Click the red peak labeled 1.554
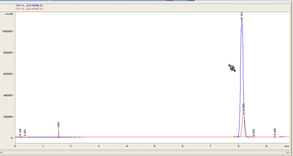The height and width of the screenshot is (156, 293). point(59,134)
